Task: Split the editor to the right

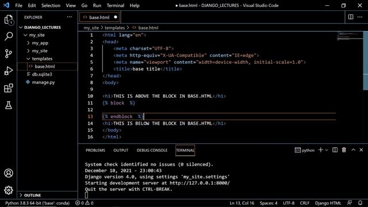Action: tap(351, 17)
